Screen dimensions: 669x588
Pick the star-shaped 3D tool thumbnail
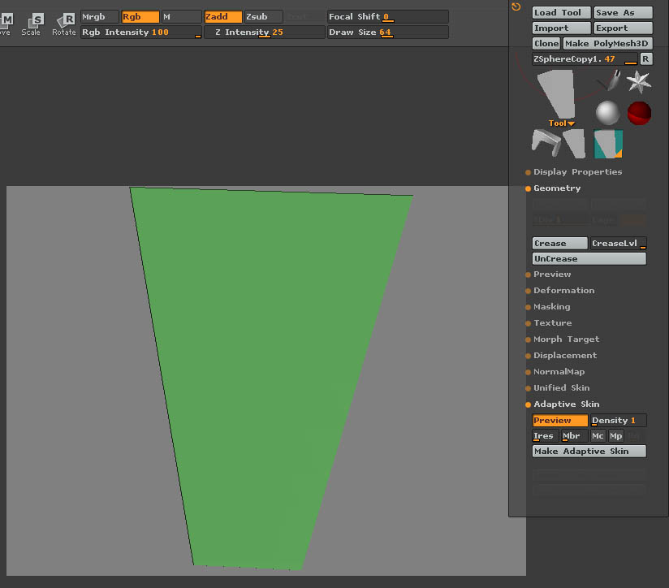pyautogui.click(x=639, y=81)
